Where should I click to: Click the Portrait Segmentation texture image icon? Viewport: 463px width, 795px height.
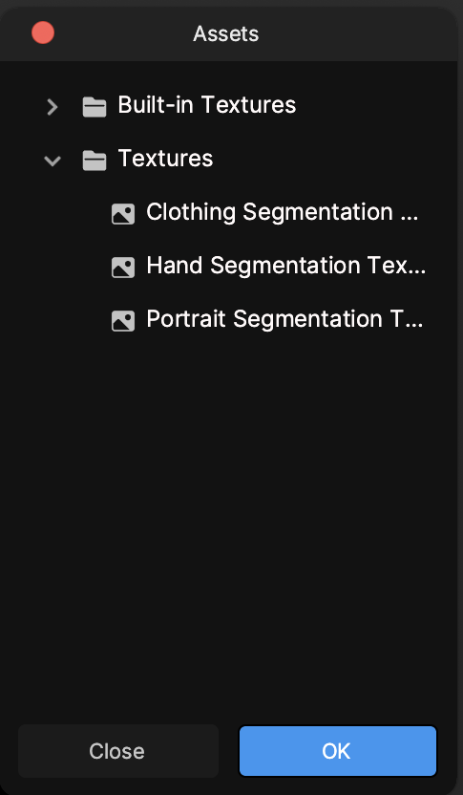[123, 321]
